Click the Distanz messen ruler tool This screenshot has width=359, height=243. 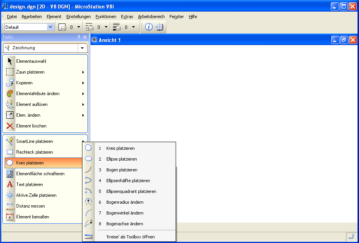tap(10, 206)
